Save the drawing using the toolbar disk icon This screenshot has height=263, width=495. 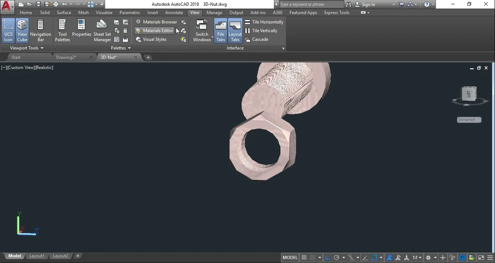[38, 5]
